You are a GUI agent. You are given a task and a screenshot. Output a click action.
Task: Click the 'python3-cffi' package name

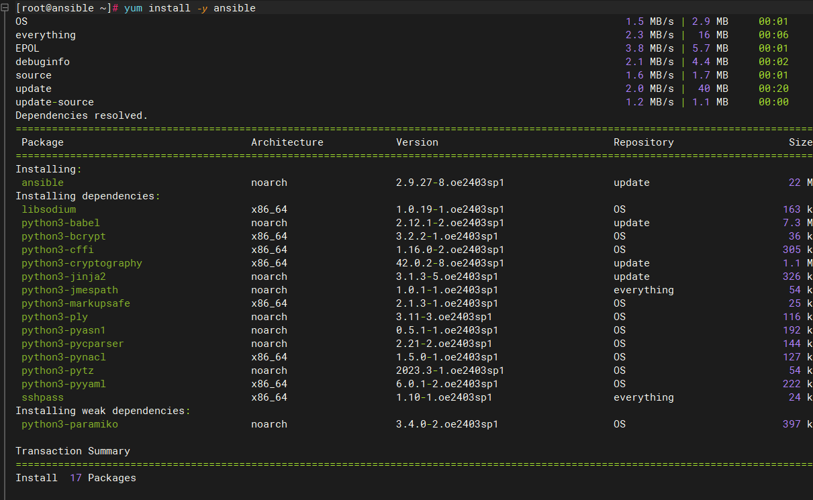point(58,250)
